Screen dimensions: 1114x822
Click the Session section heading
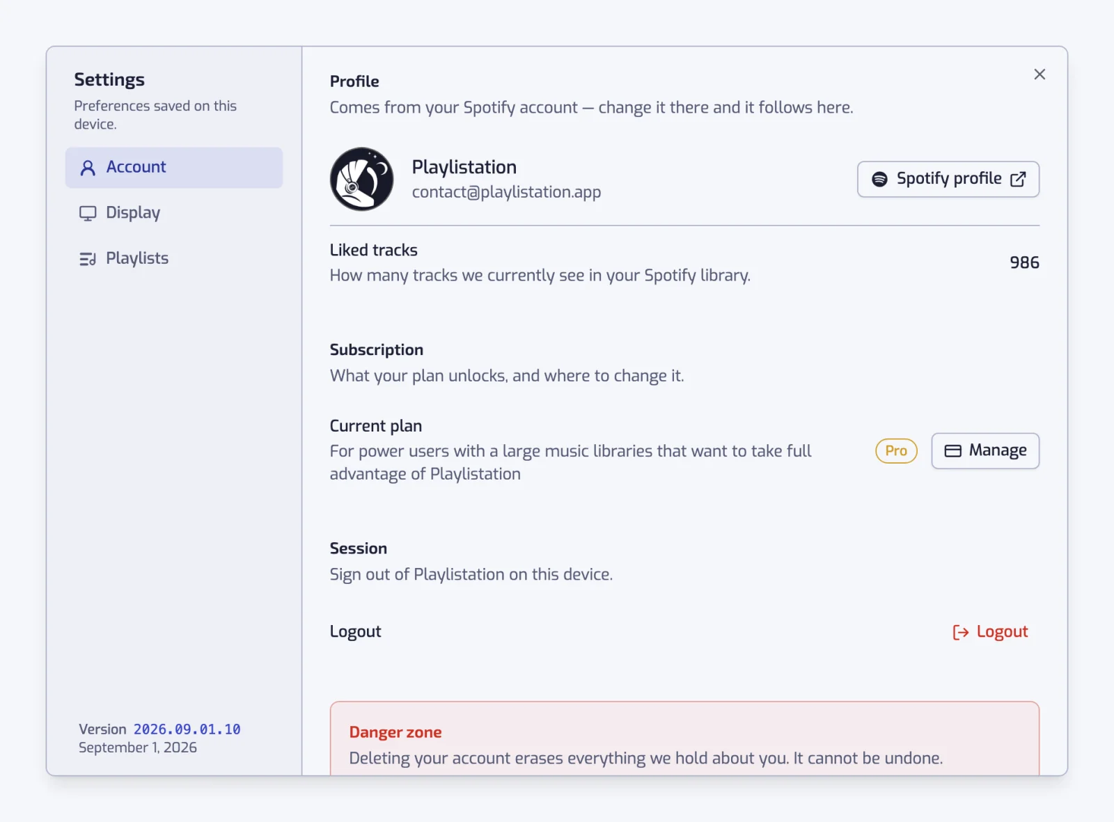pos(359,548)
